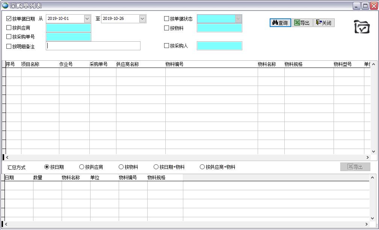Choose 按日期+物料 summary mode
The height and width of the screenshot is (230, 379).
tap(156, 167)
